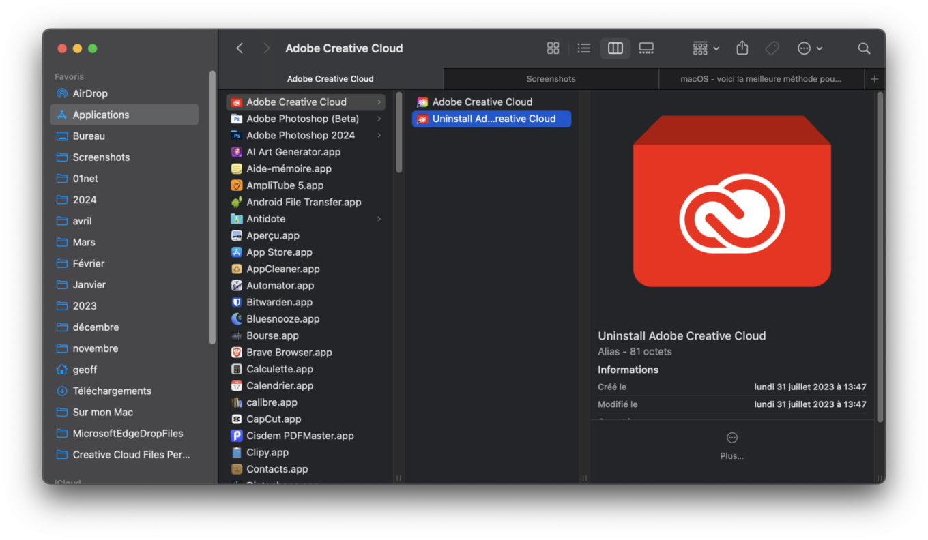This screenshot has height=540, width=928.
Task: Click the sidebar vertical scrollbar
Action: coord(212,207)
